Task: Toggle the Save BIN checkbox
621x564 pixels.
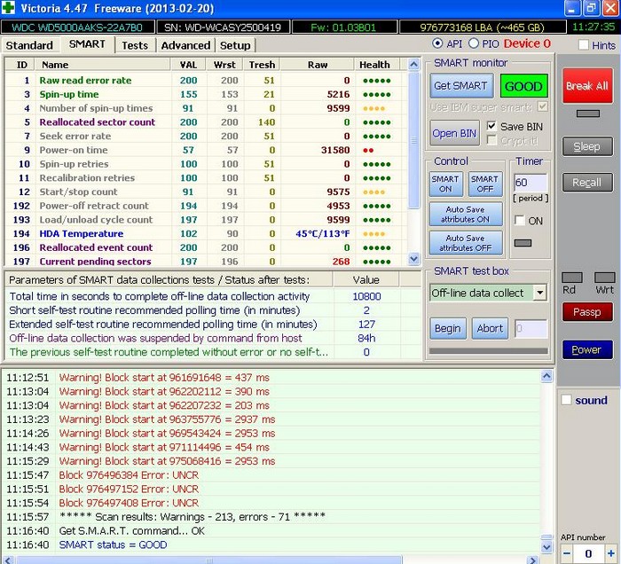Action: click(x=492, y=126)
